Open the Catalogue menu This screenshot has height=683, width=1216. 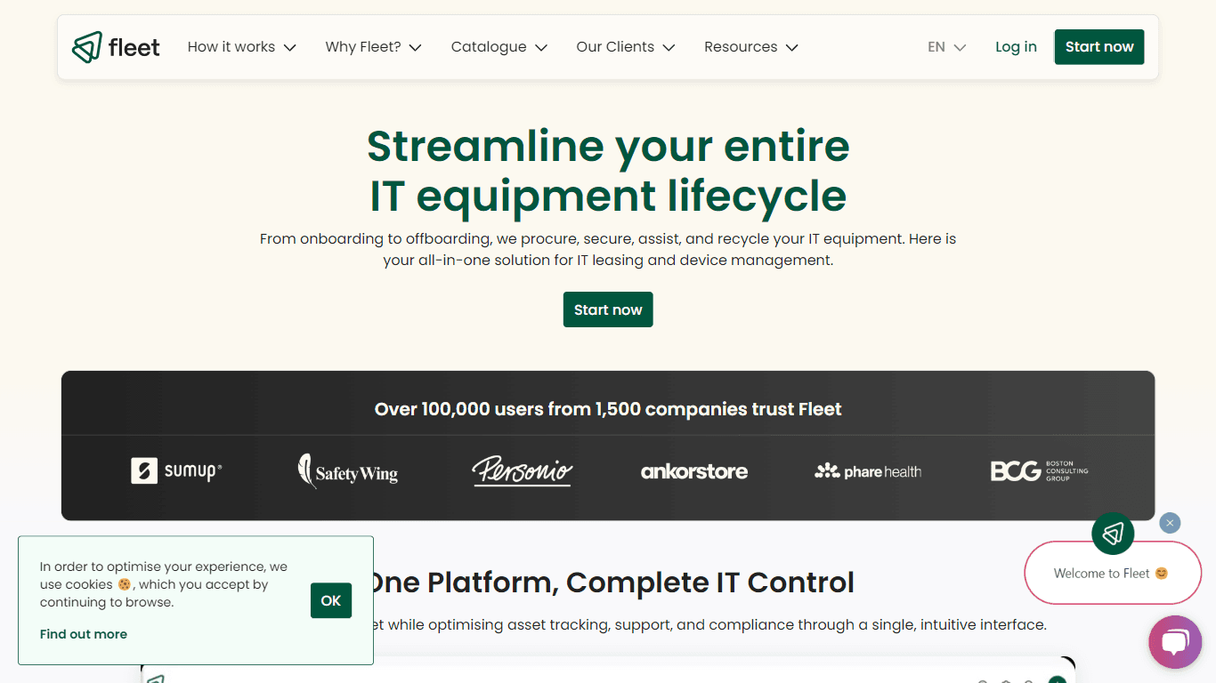(499, 47)
